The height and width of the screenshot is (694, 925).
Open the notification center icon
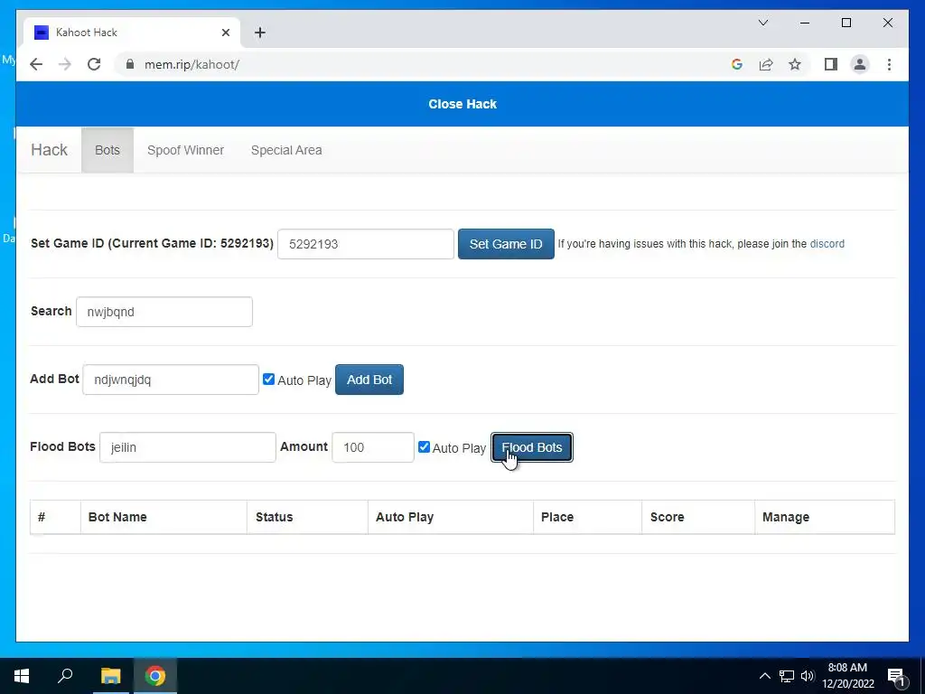[x=896, y=676]
